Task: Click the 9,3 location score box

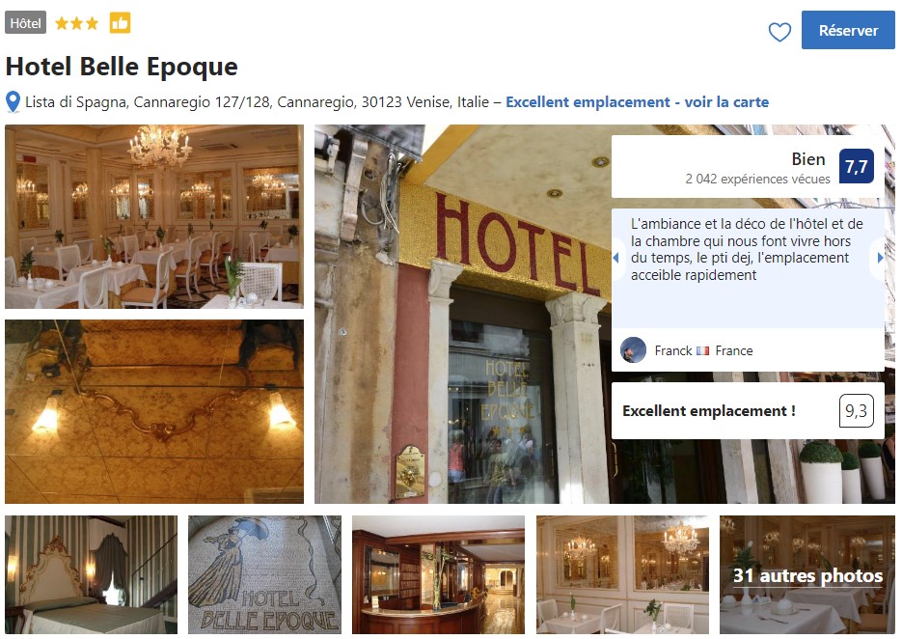Action: (x=856, y=410)
